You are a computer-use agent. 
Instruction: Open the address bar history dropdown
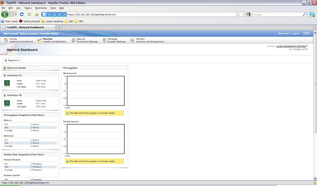(x=242, y=14)
